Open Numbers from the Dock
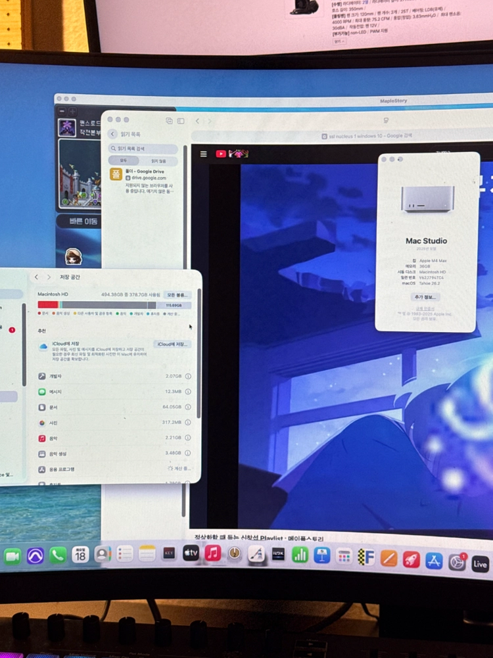The image size is (493, 658). [x=300, y=555]
